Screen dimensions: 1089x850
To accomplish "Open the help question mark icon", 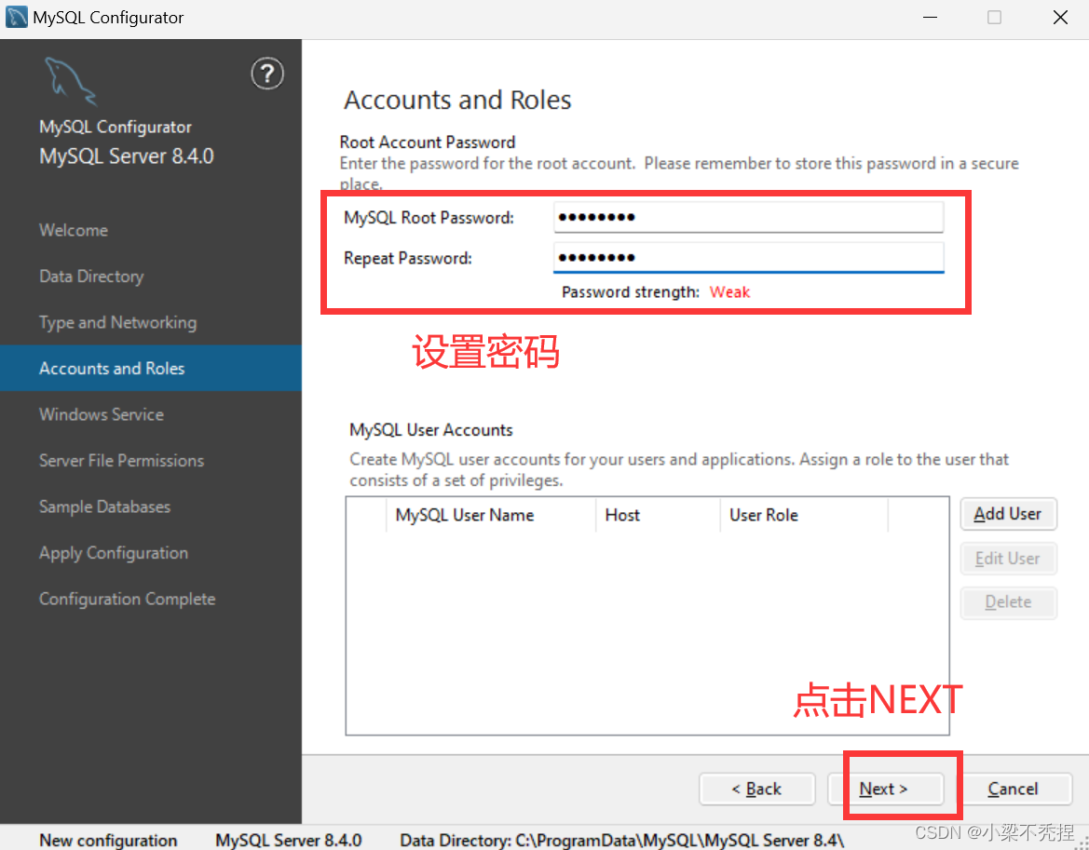I will pyautogui.click(x=267, y=74).
